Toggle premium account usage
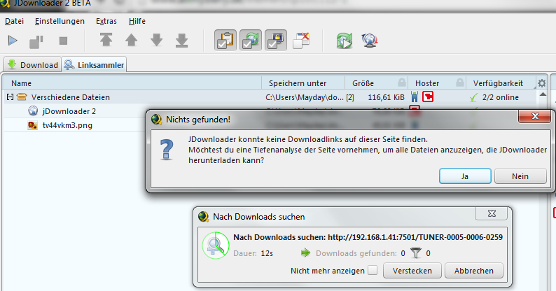 275,41
